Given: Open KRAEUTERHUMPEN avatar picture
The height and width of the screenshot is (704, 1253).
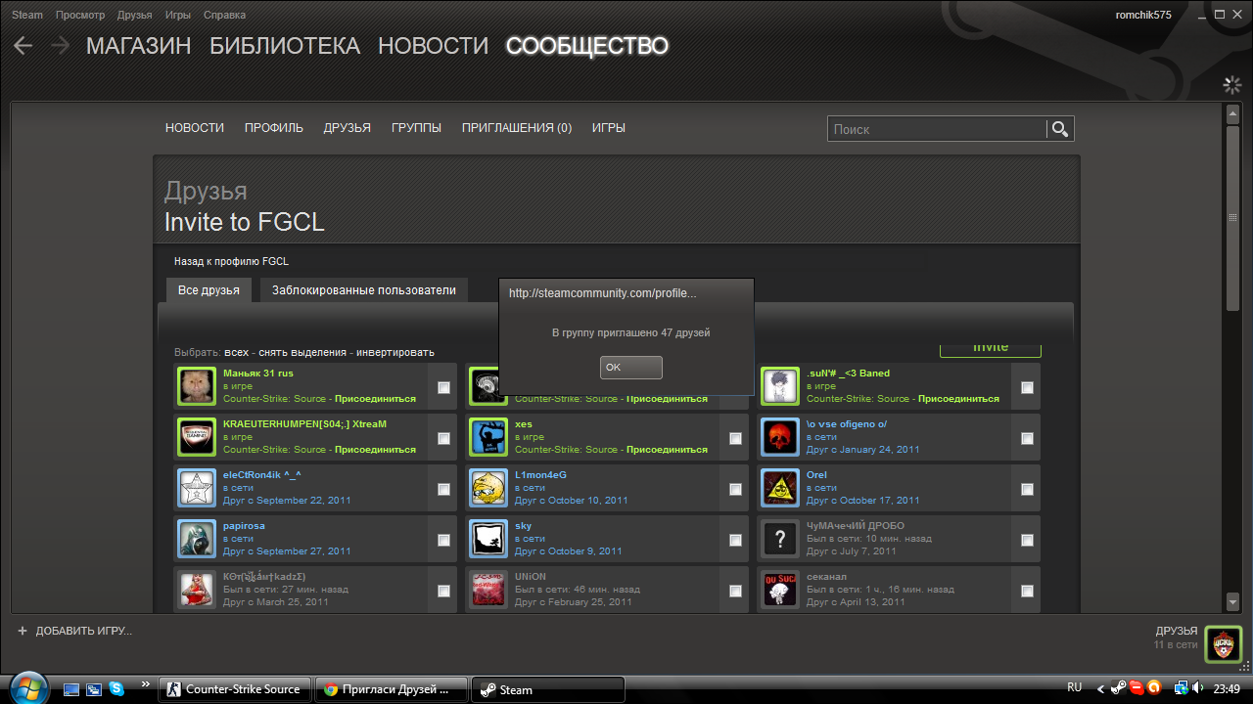Looking at the screenshot, I should pyautogui.click(x=197, y=437).
